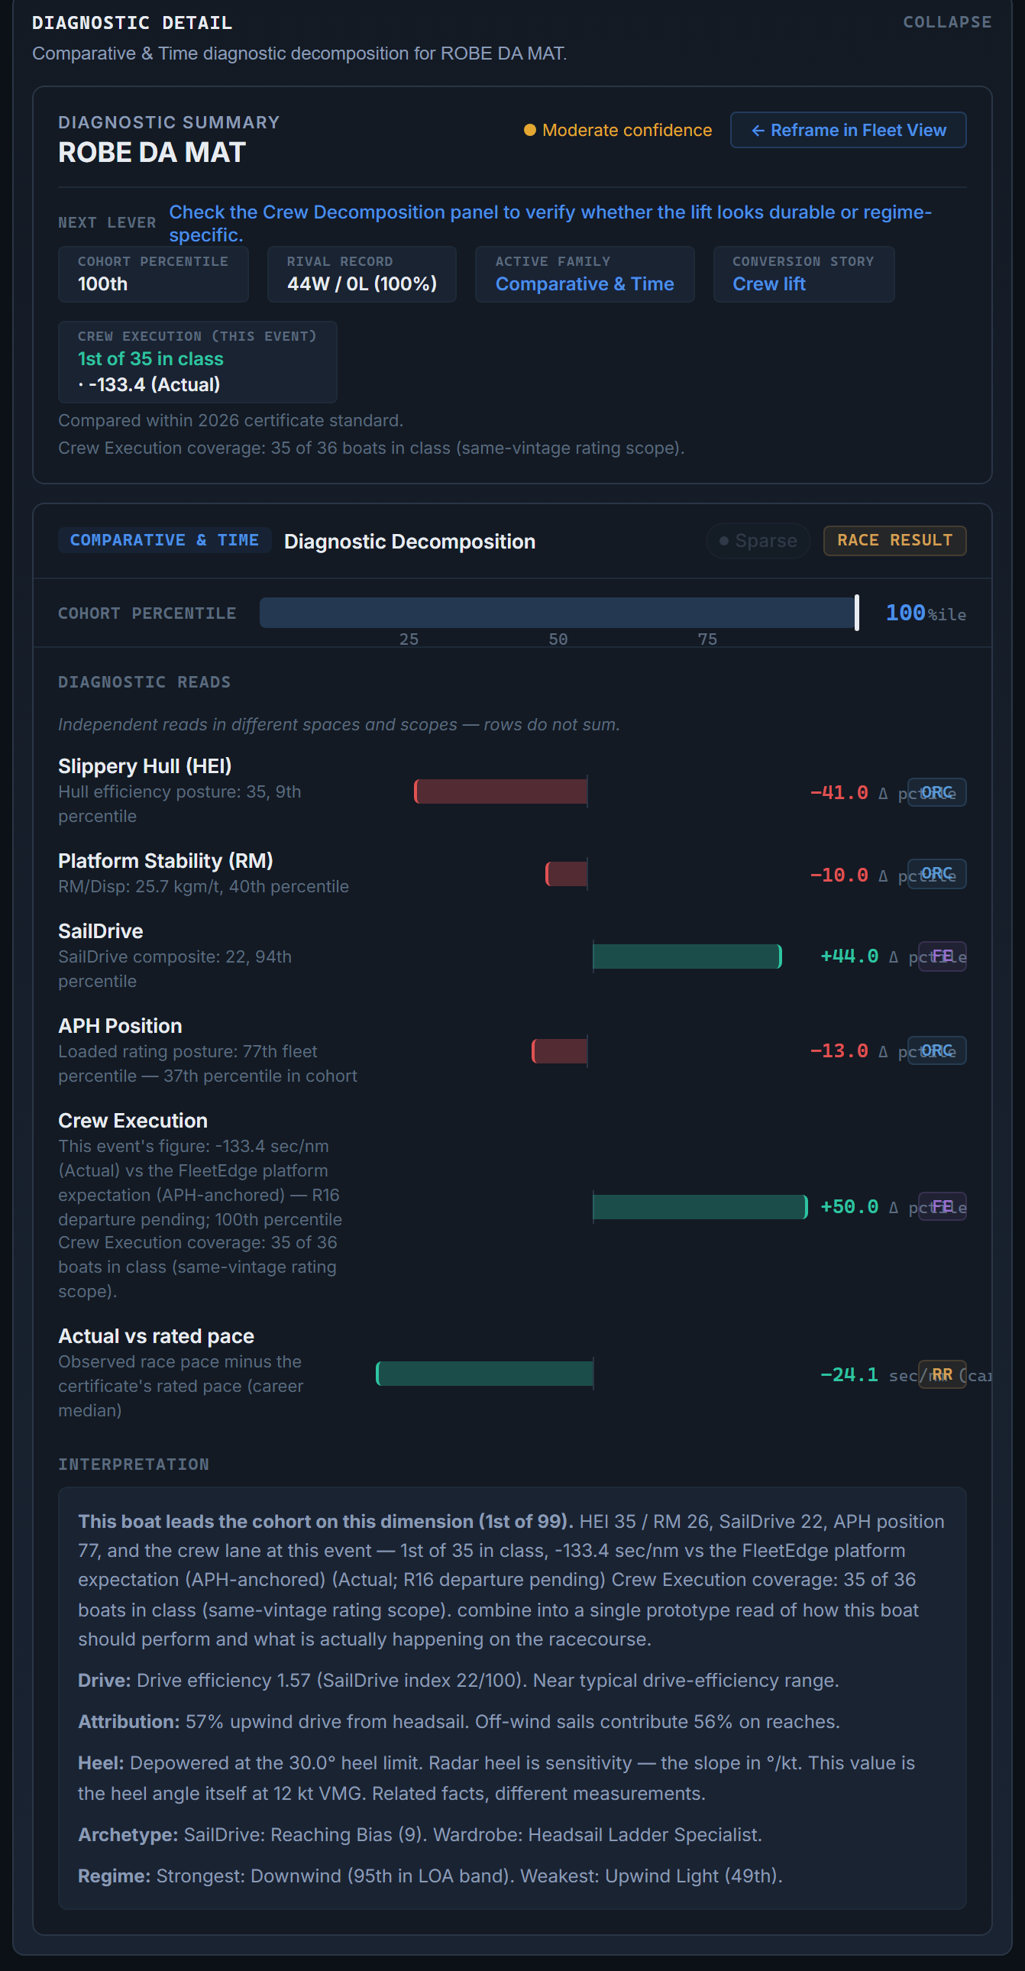Click the -24.1 value for rated pace

point(849,1375)
